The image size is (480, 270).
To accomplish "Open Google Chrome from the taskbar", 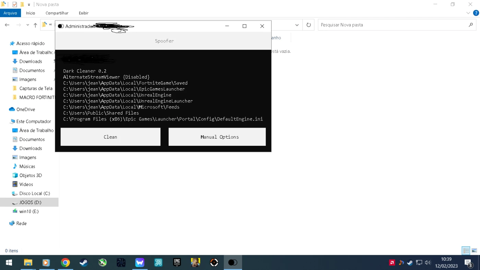I will coord(65,263).
